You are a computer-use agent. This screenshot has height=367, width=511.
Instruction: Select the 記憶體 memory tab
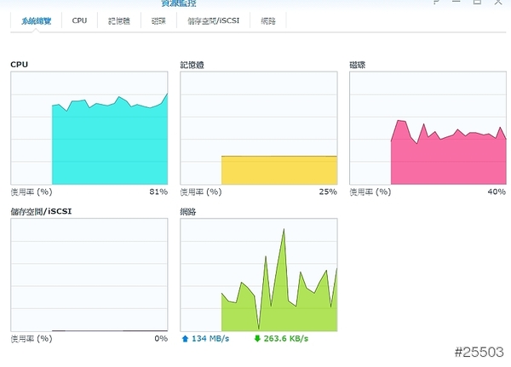point(118,20)
